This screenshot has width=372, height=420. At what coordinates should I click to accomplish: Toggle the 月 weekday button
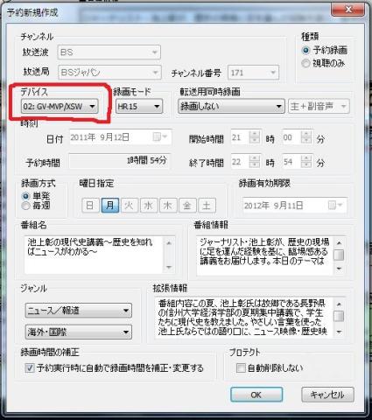pyautogui.click(x=110, y=206)
